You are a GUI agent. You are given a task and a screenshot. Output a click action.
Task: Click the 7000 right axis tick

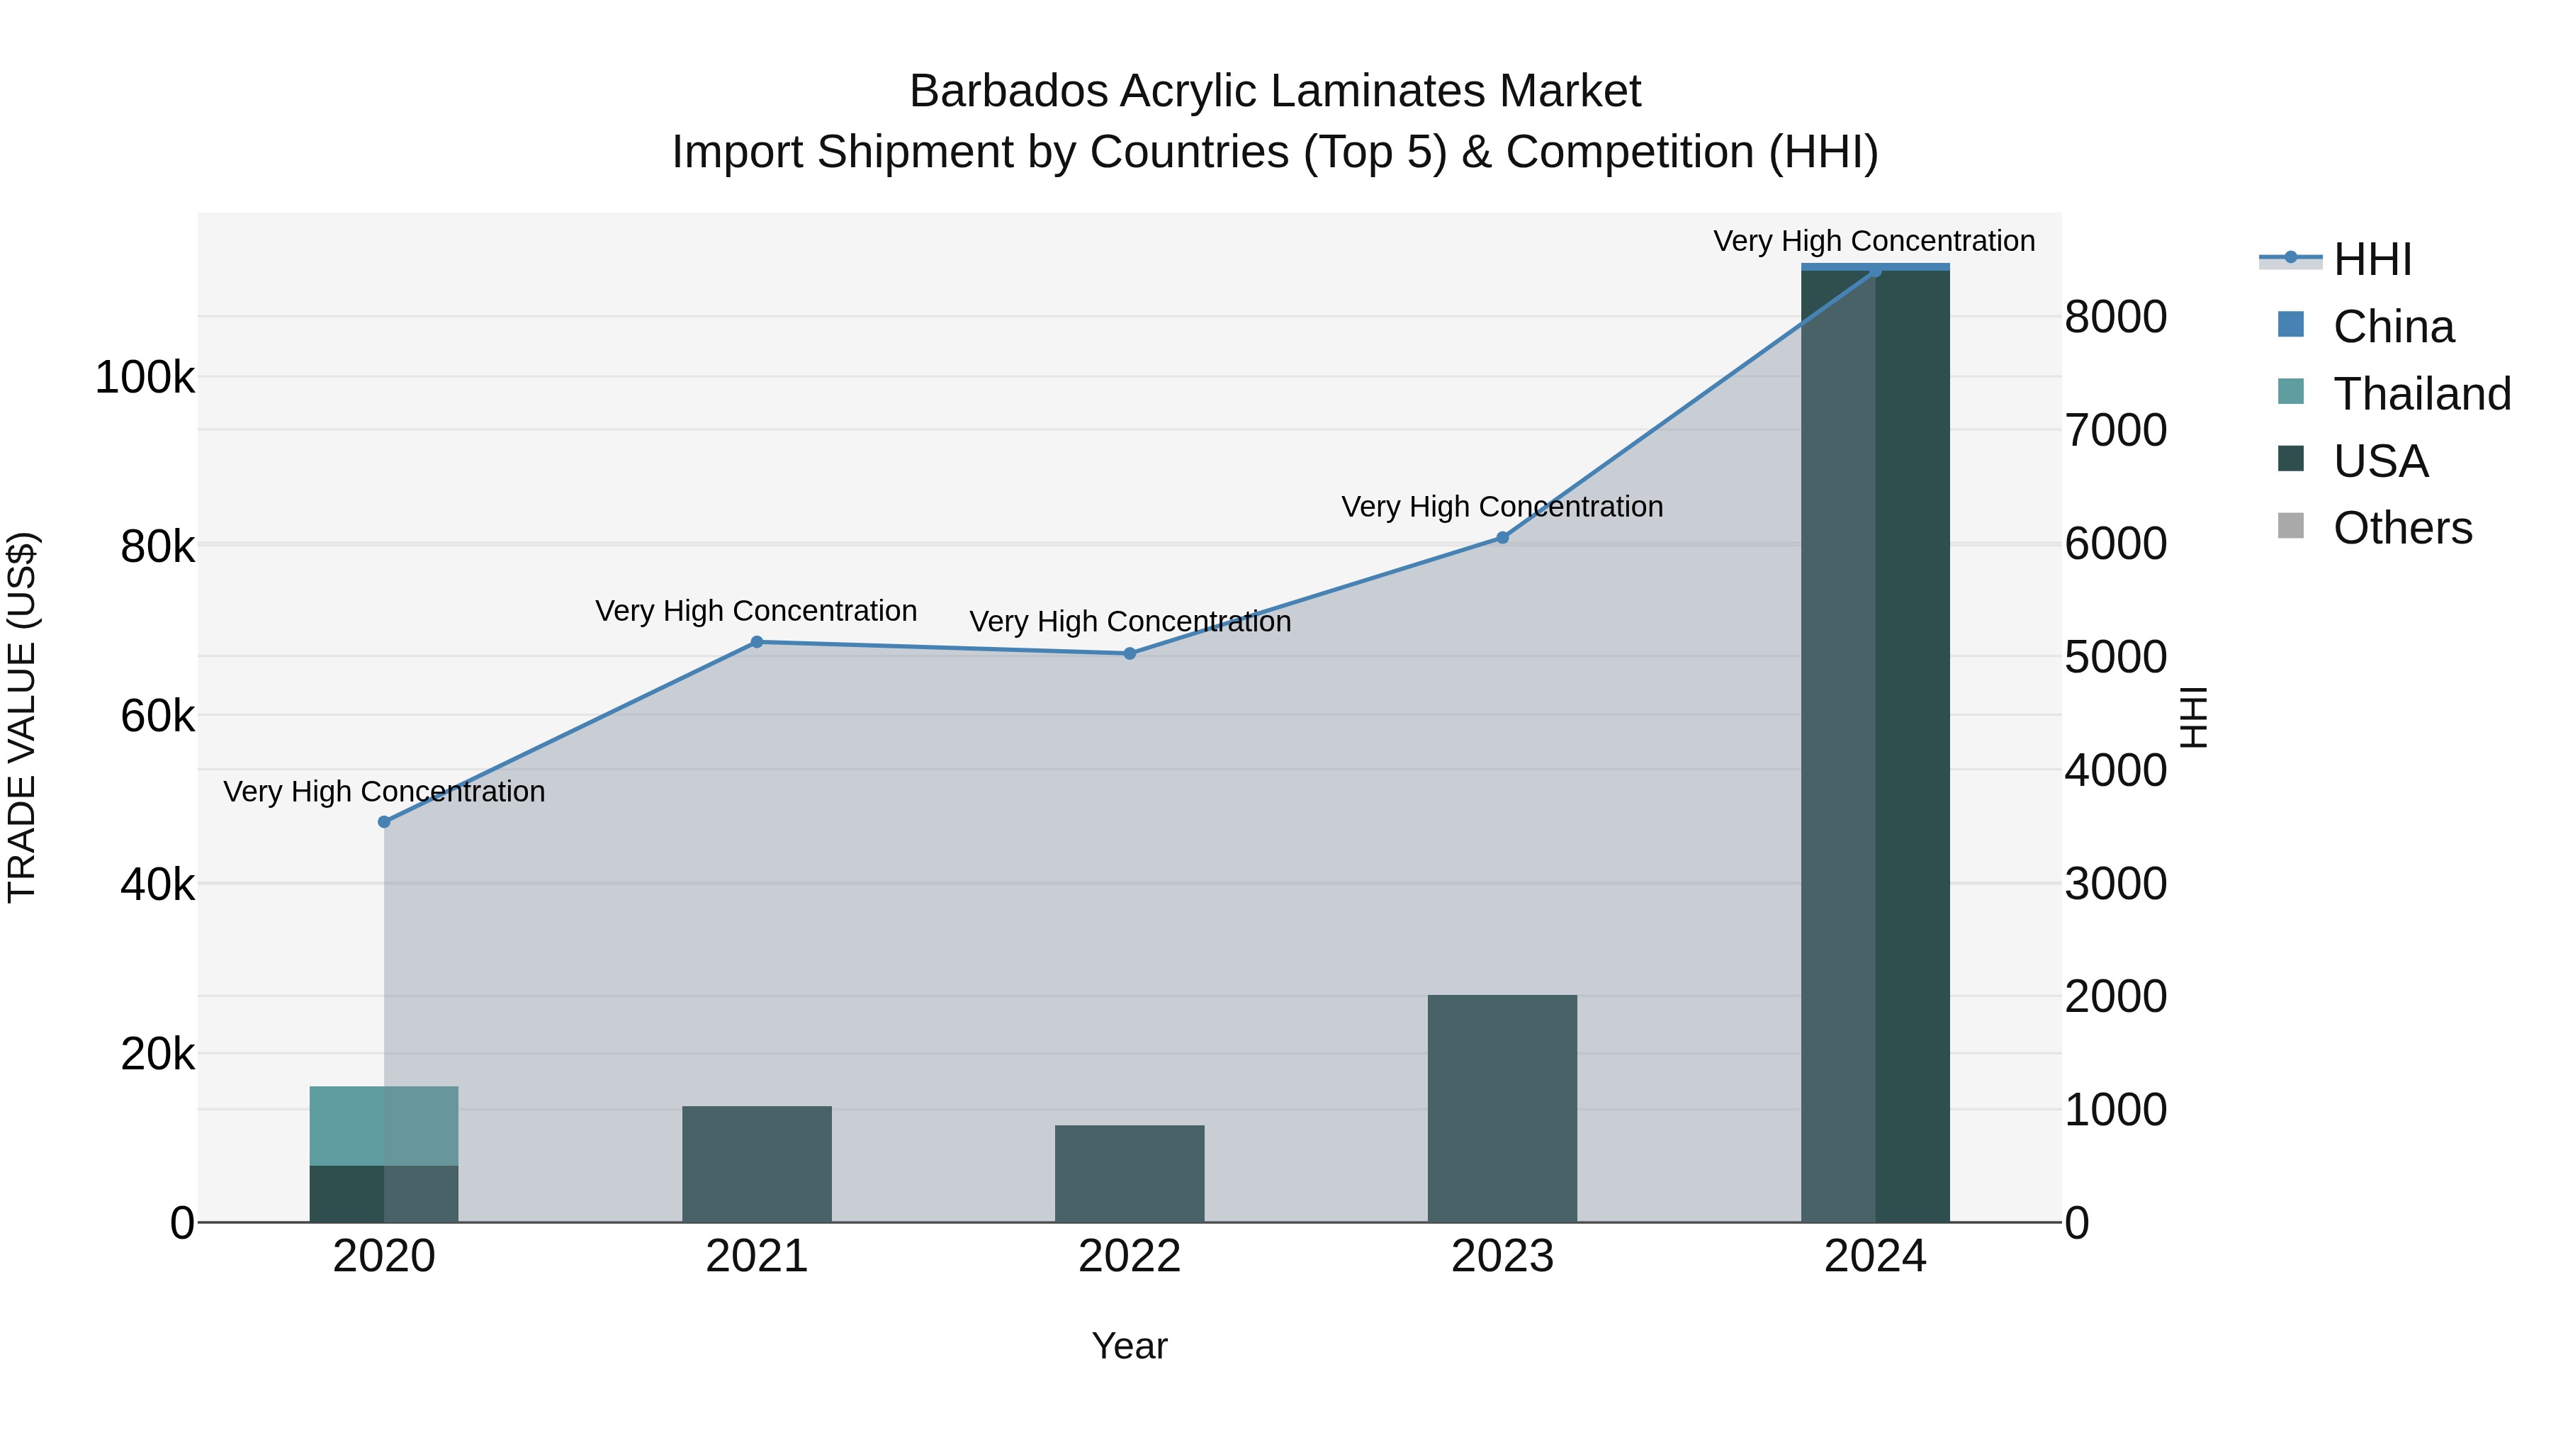tap(2116, 431)
